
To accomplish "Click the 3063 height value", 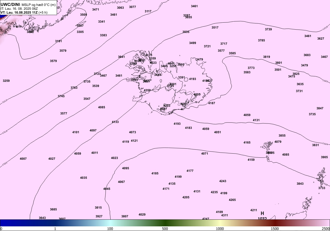I will pyautogui.click(x=120, y=8).
